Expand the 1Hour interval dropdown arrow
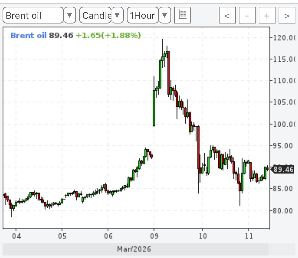This screenshot has width=298, height=258. pyautogui.click(x=165, y=15)
